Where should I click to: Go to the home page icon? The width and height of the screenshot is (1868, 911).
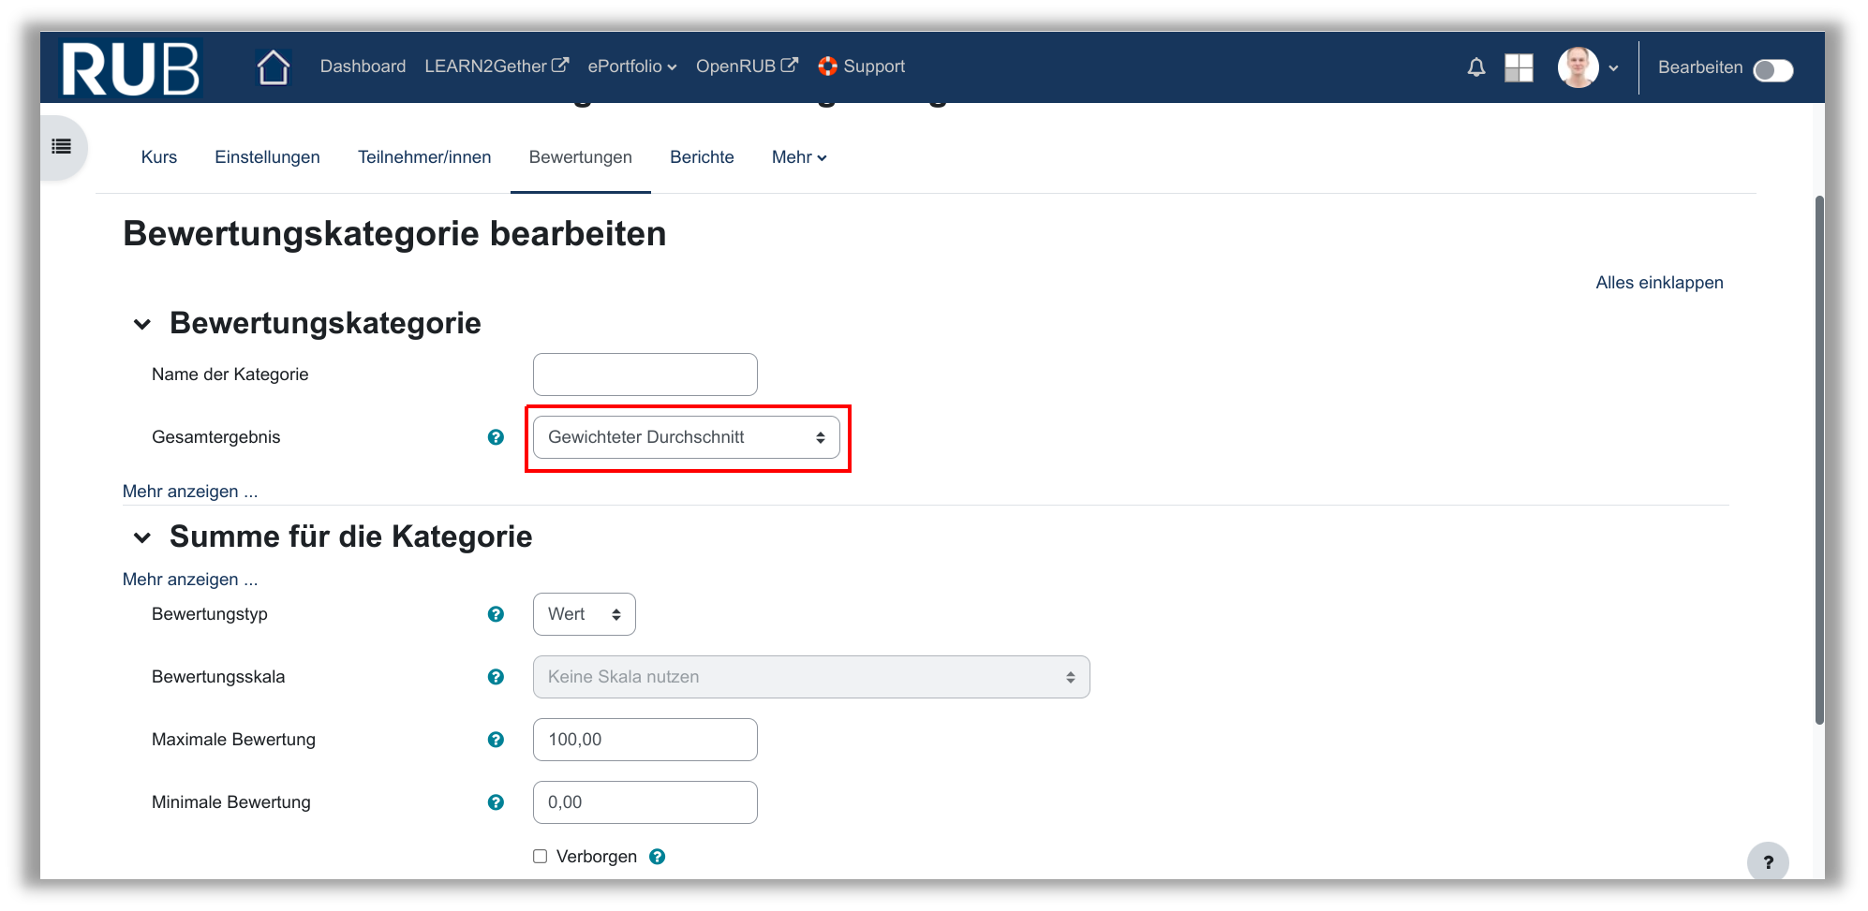tap(273, 67)
